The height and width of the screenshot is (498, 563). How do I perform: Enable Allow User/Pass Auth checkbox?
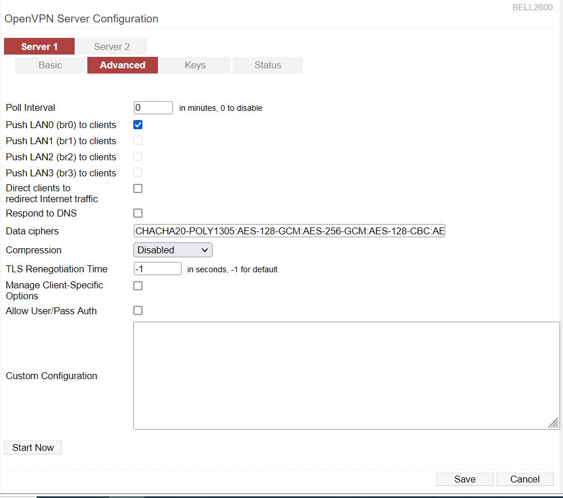pyautogui.click(x=138, y=311)
